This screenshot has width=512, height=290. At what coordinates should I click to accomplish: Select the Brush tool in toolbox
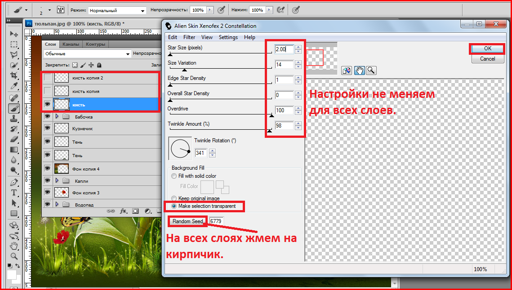coord(14,108)
